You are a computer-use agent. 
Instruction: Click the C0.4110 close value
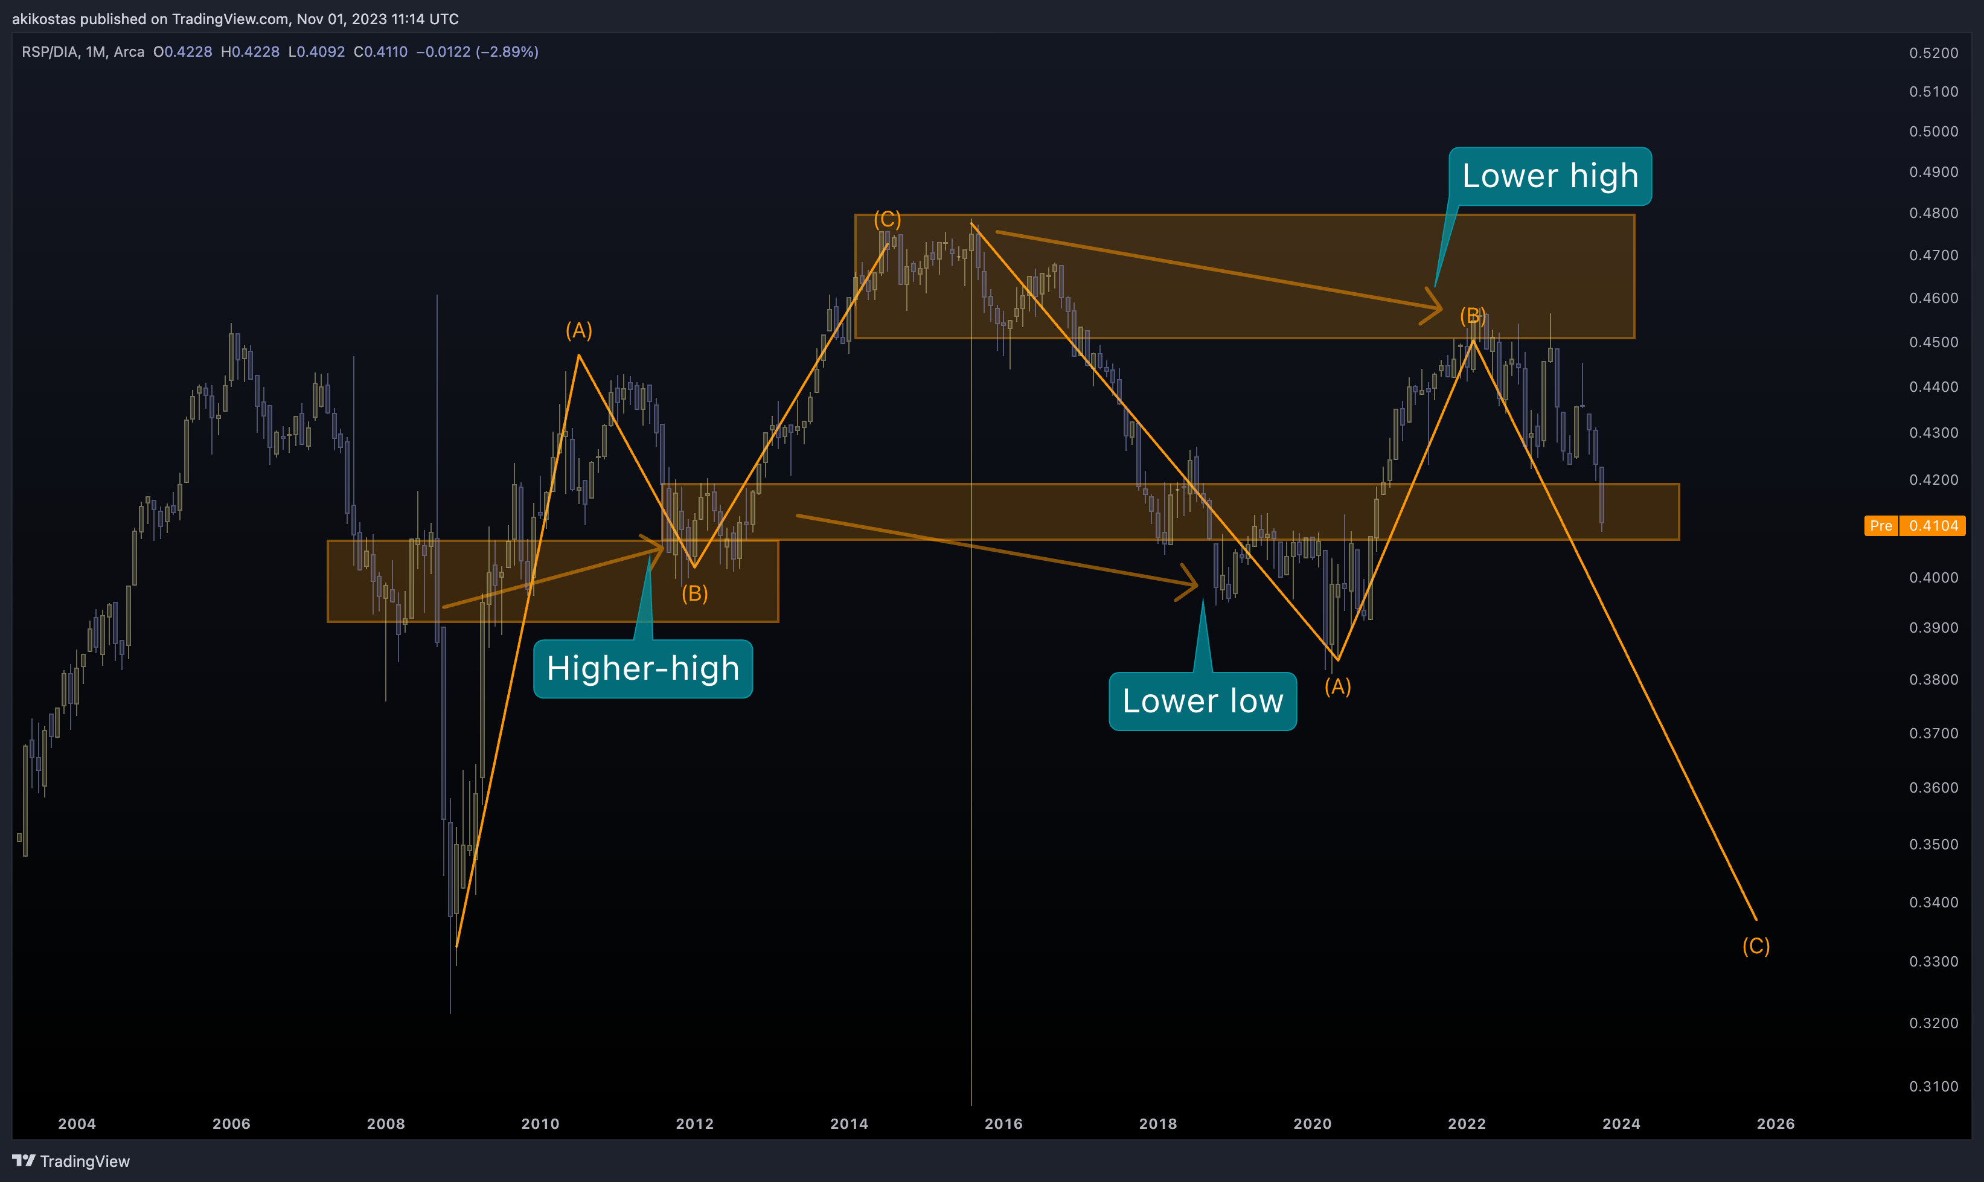coord(380,52)
